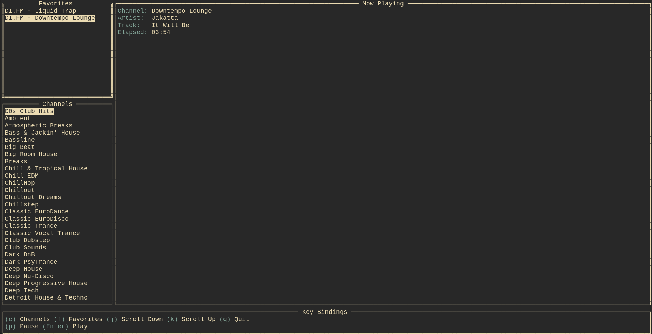Choose the Classic Trance channel
The width and height of the screenshot is (652, 334).
coord(31,226)
